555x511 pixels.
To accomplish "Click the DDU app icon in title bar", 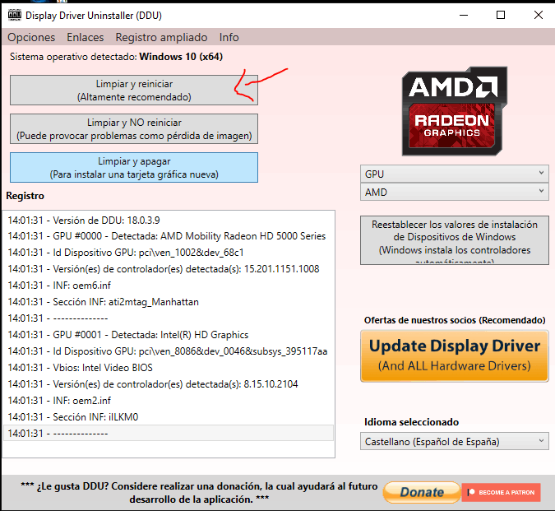I will (x=15, y=16).
